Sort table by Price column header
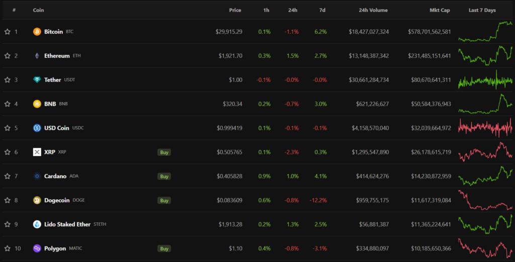 point(235,10)
